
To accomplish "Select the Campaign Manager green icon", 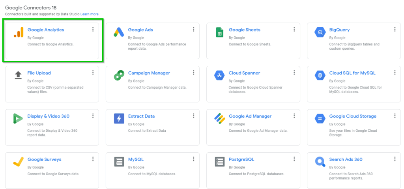I will [x=119, y=75].
